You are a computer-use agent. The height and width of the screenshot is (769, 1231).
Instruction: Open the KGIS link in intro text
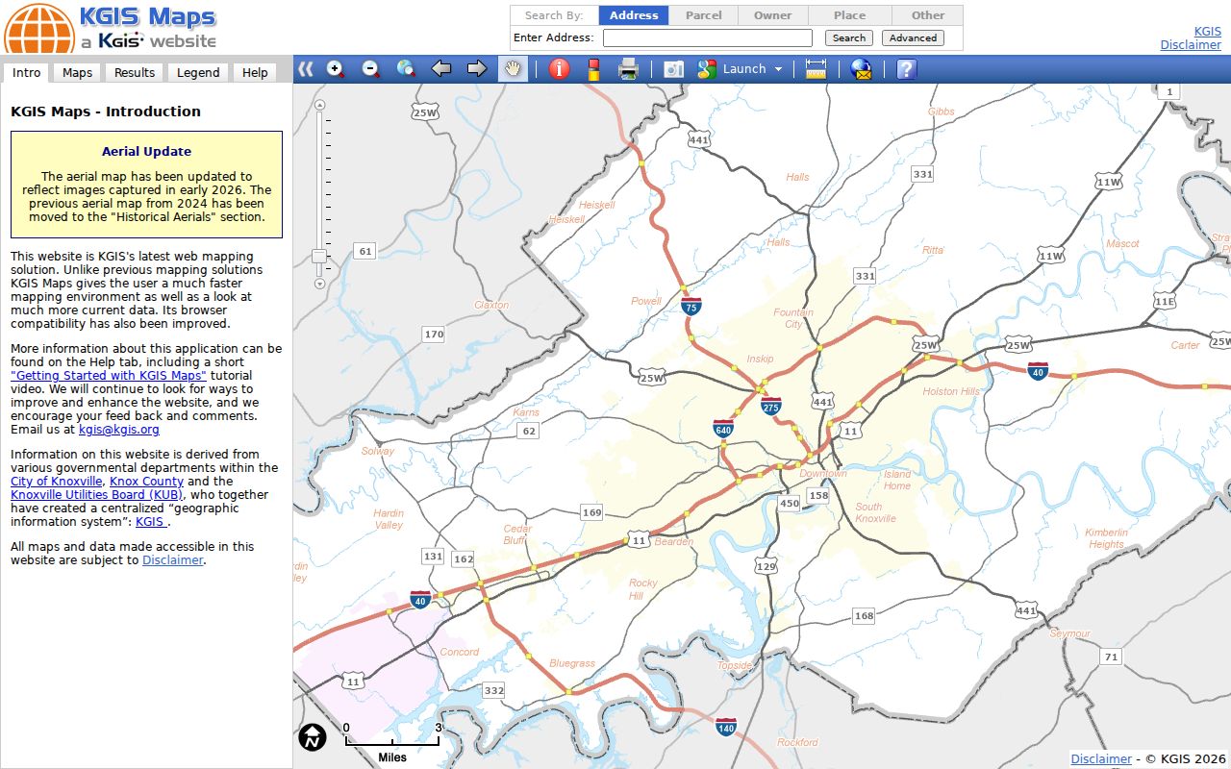[x=151, y=522]
